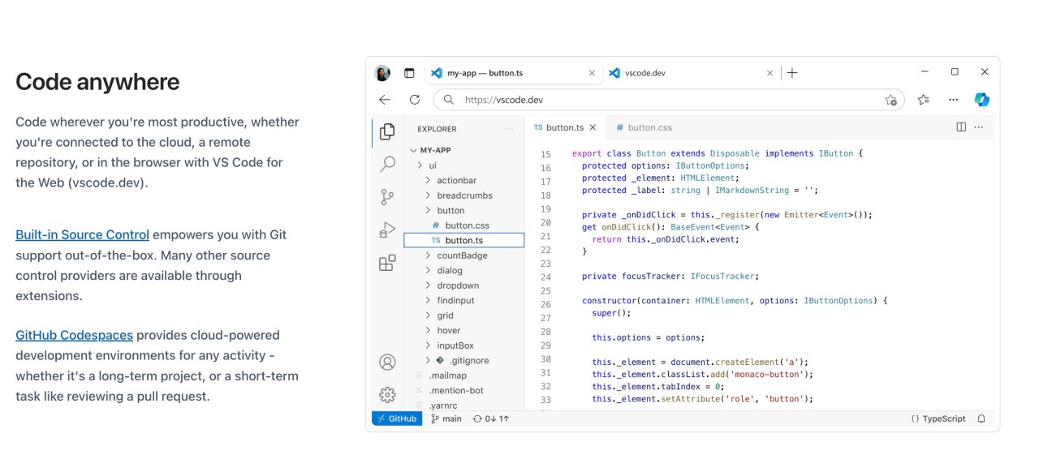
Task: Collapse the MY-APP section
Action: (432, 150)
